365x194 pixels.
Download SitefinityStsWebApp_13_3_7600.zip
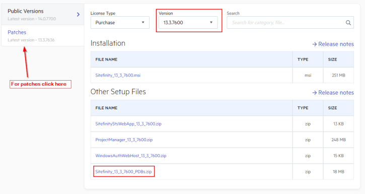[x=128, y=123]
